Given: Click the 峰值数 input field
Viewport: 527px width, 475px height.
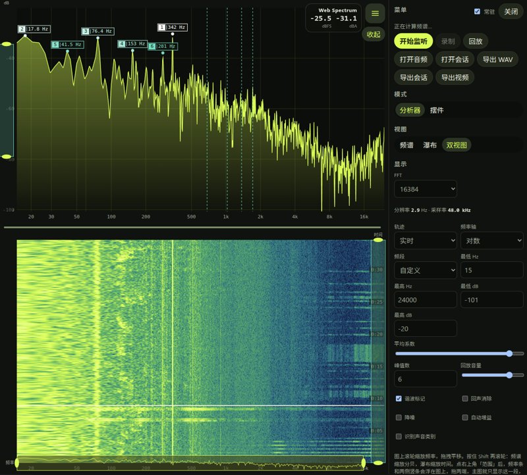Looking at the screenshot, I should [425, 379].
